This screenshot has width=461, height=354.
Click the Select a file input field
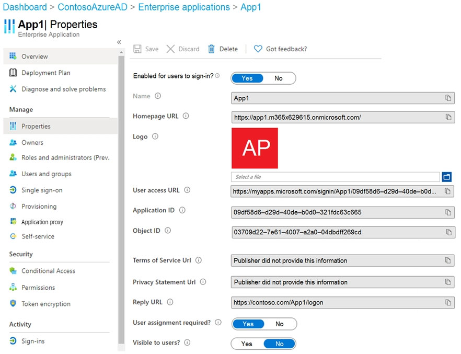coord(335,177)
